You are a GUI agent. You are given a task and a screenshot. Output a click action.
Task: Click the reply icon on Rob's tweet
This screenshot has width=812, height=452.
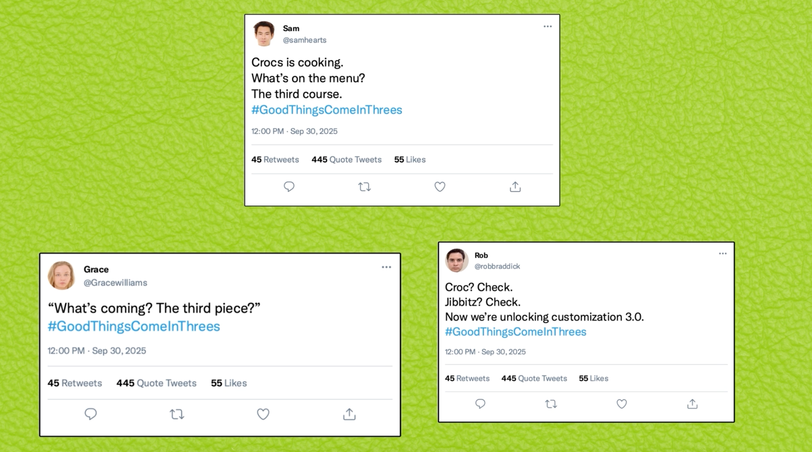[x=480, y=404]
